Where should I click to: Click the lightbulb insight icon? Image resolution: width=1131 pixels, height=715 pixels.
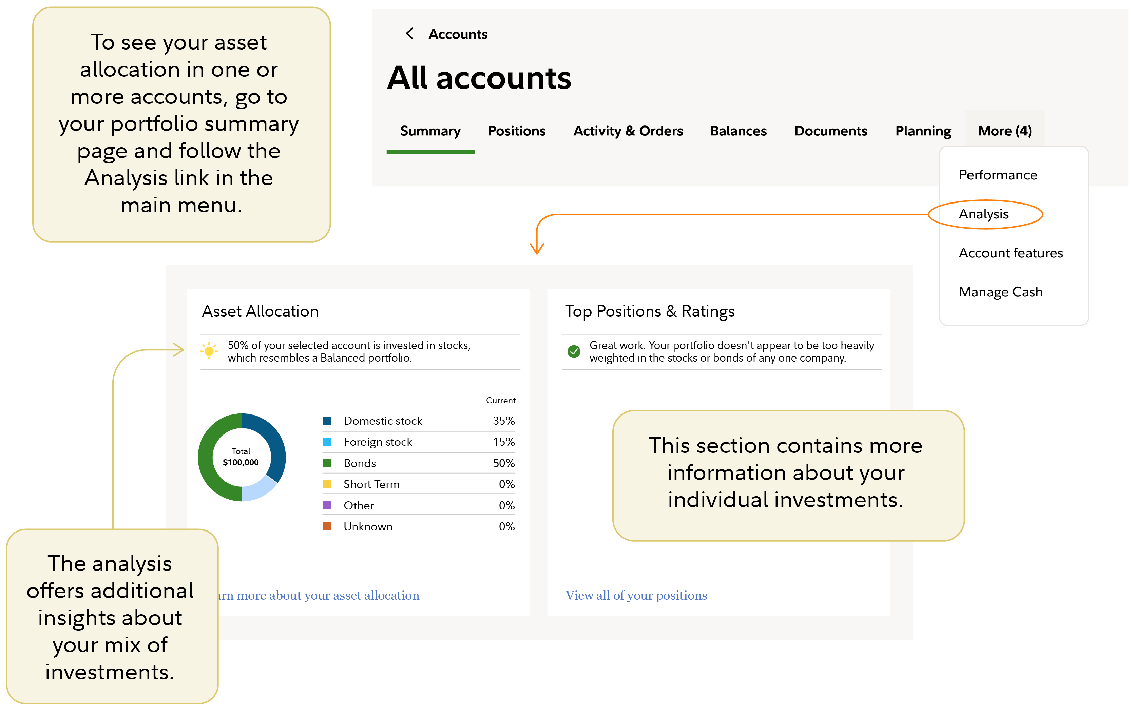[209, 351]
